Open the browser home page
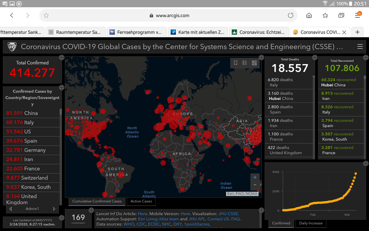The width and height of the screenshot is (369, 231). 309,16
